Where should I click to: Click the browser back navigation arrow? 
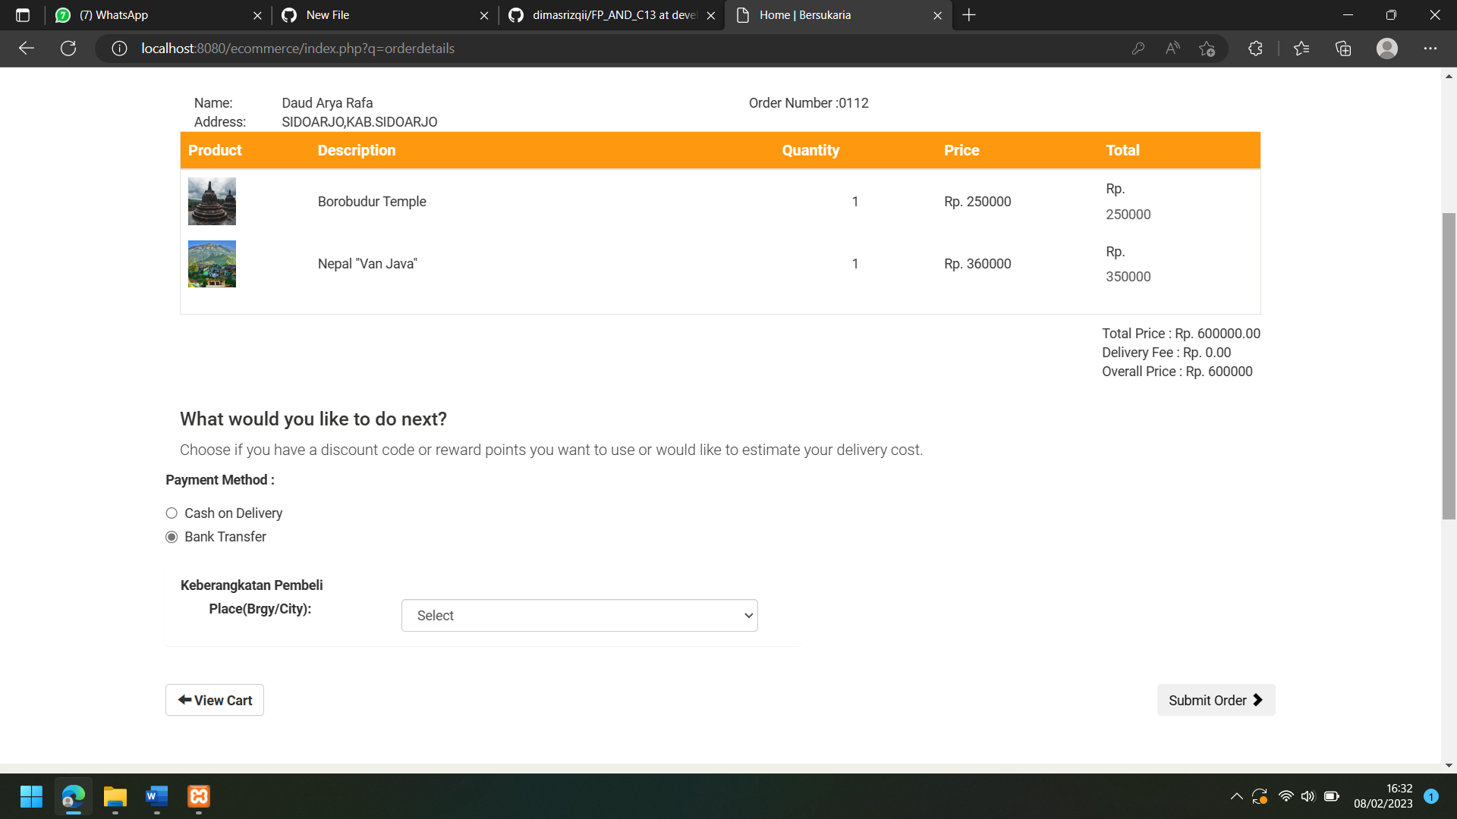point(27,48)
